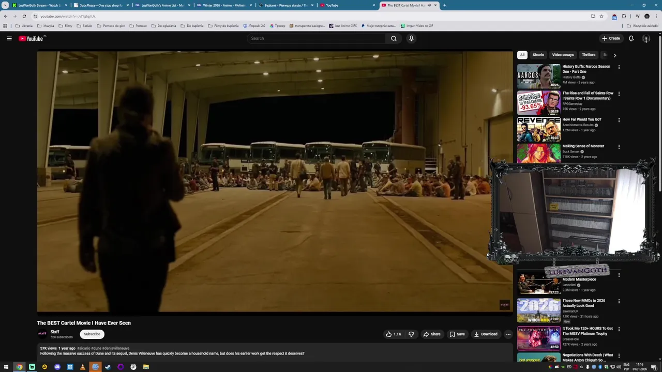Click the Chrome address bar URL

(68, 17)
